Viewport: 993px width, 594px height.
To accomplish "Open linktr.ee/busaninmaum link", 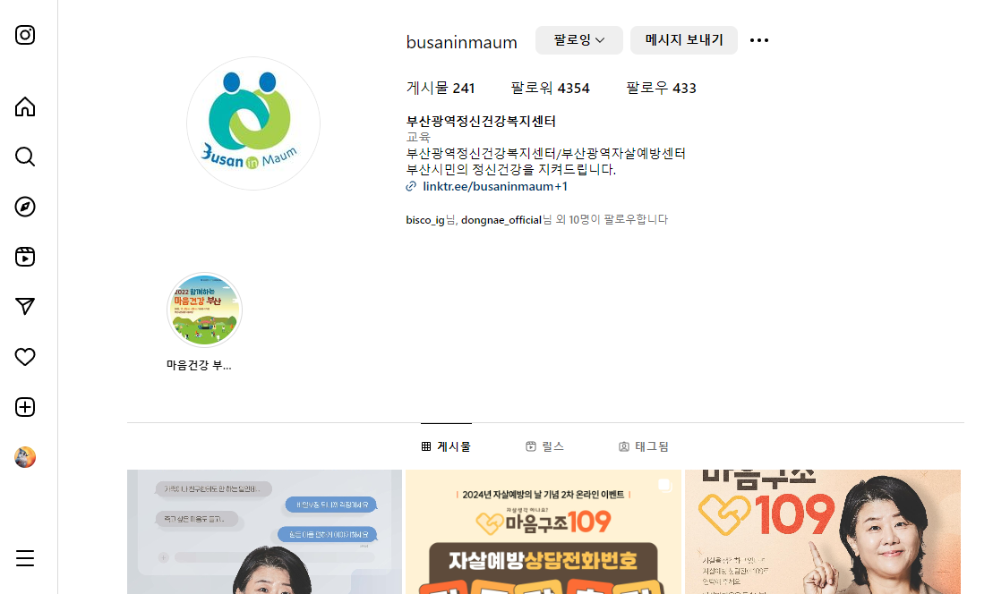I will pyautogui.click(x=494, y=186).
